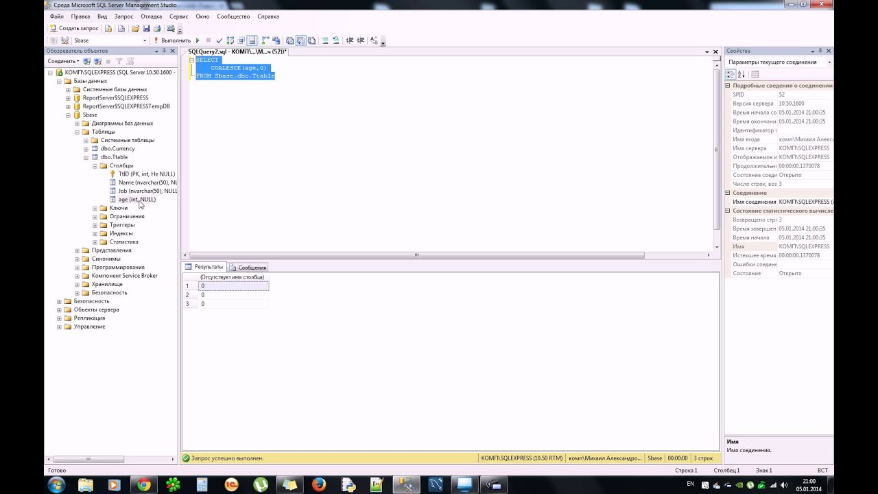The height and width of the screenshot is (494, 878).
Task: Click the Open File folder icon
Action: pos(135,28)
